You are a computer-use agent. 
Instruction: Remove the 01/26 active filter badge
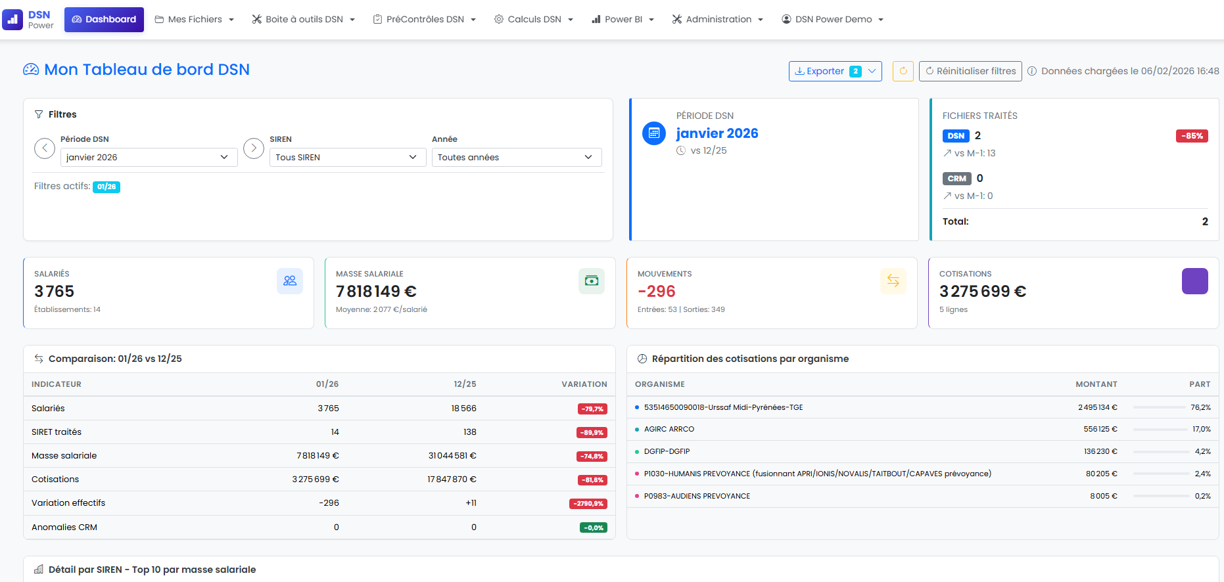tap(106, 187)
